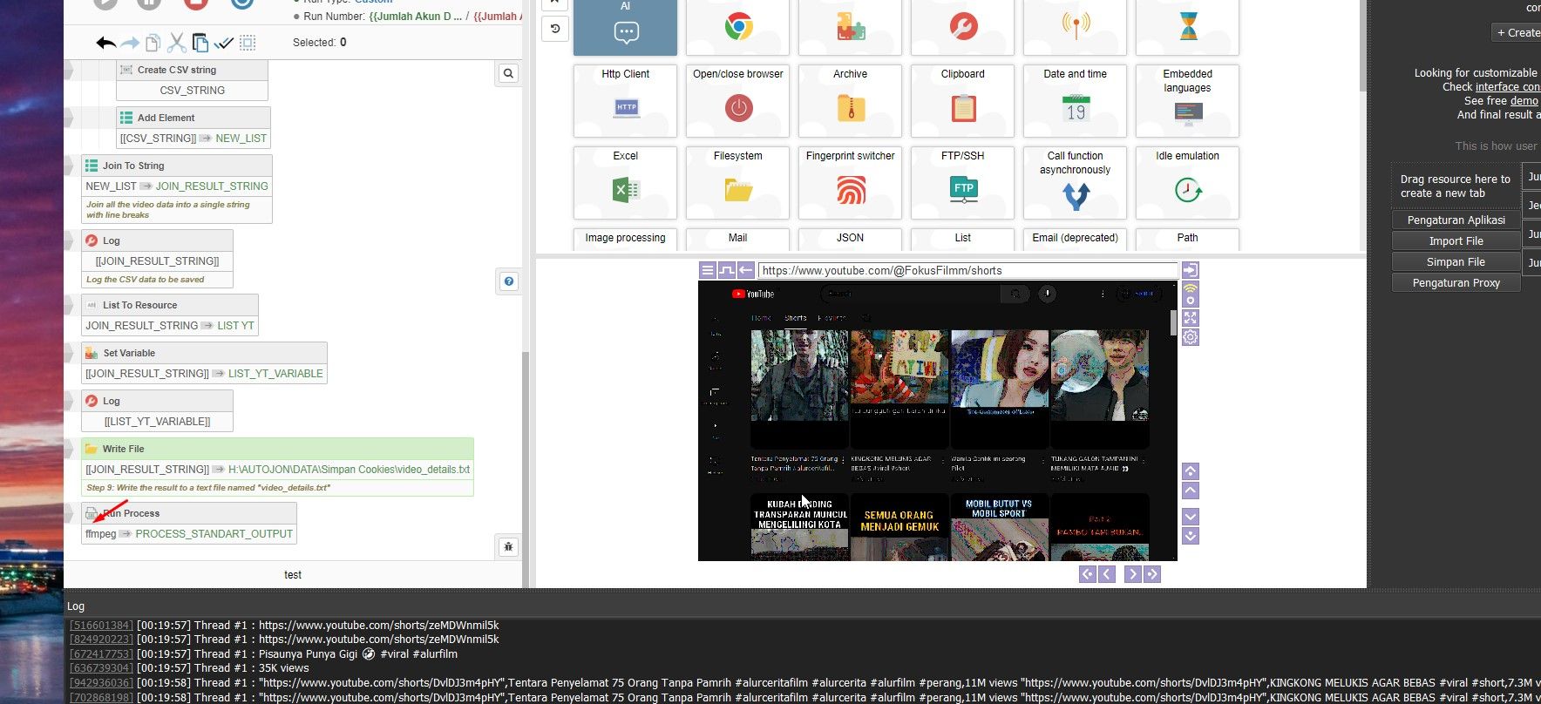Click the first YouTube shorts thumbnail

(x=799, y=376)
